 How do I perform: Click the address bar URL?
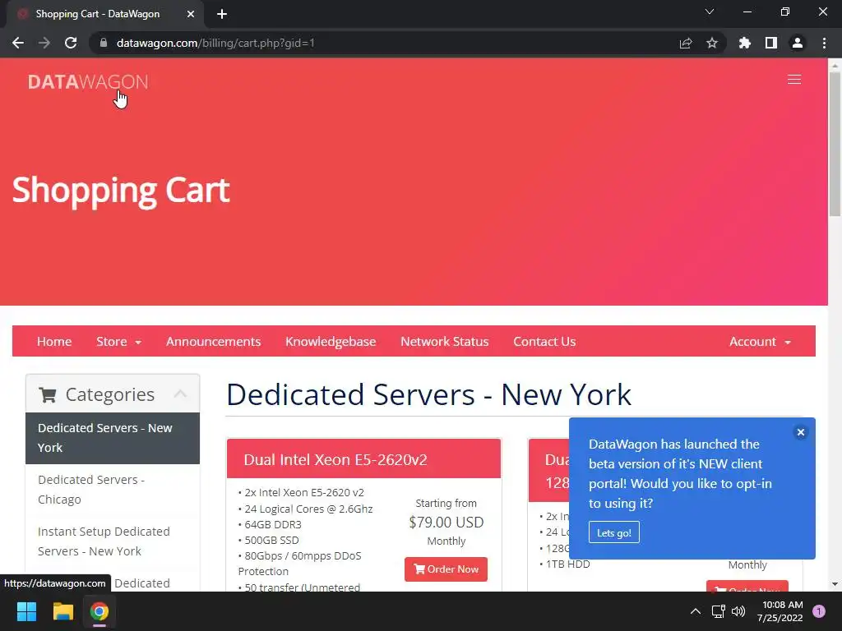[216, 43]
